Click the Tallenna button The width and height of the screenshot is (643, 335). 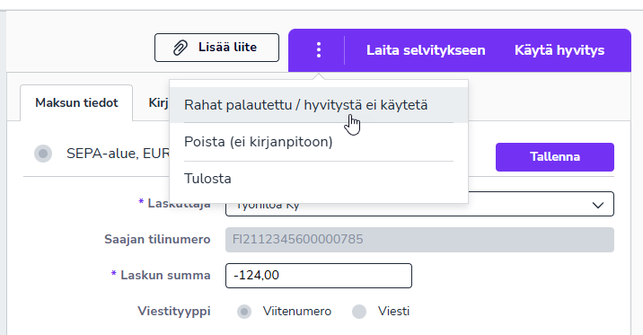(x=555, y=157)
